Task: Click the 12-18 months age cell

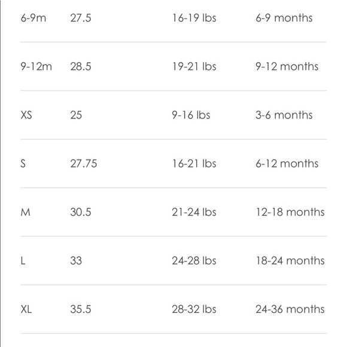Action: (290, 212)
